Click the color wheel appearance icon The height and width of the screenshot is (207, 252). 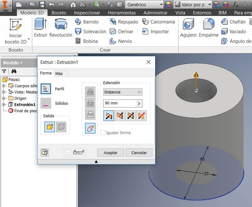coord(168,4)
